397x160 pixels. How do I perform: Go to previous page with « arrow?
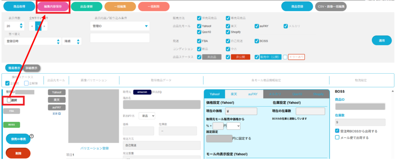[33, 26]
